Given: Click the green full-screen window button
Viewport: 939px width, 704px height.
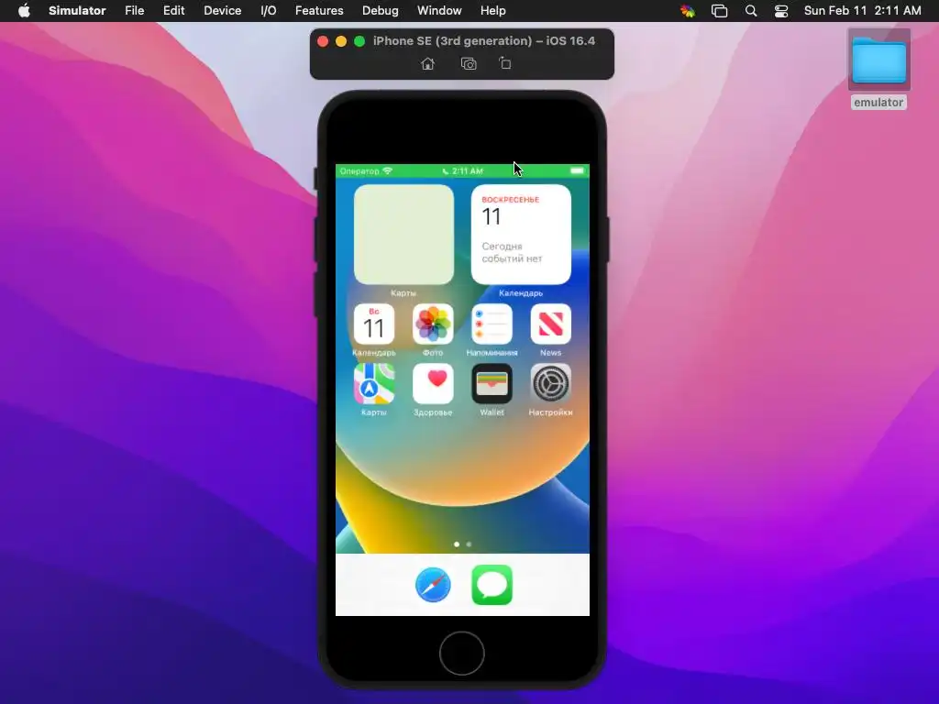Looking at the screenshot, I should 359,41.
